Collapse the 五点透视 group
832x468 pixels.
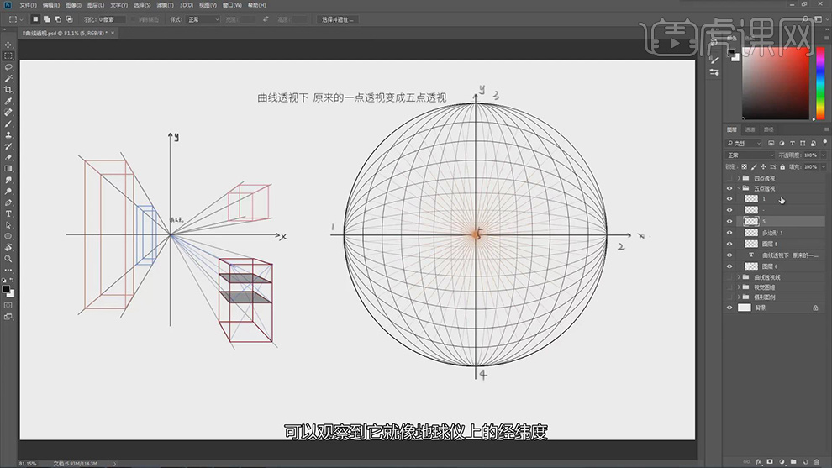[739, 188]
